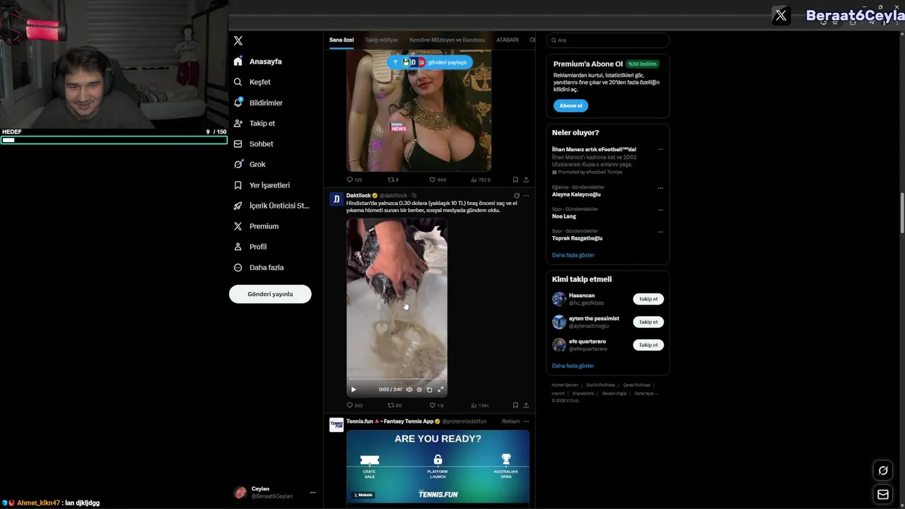
Task: Open İçerik Üreticisi Stüdyosu entry
Action: pos(271,206)
